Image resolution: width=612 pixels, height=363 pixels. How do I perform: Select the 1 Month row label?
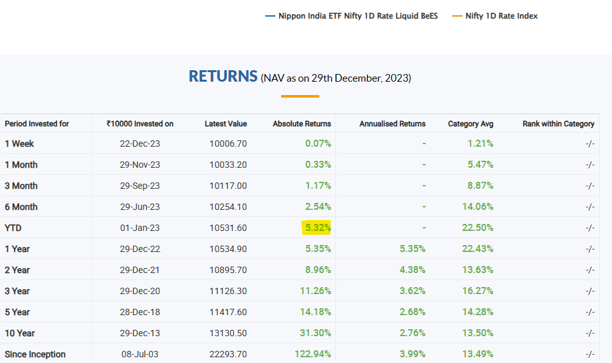click(x=21, y=165)
